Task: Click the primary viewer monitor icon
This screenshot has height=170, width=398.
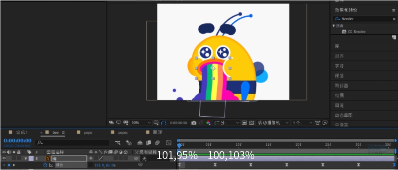Action: click(x=118, y=122)
